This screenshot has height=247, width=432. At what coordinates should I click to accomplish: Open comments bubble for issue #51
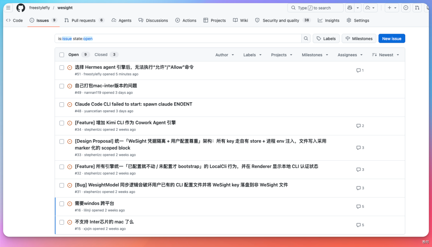coord(360,70)
